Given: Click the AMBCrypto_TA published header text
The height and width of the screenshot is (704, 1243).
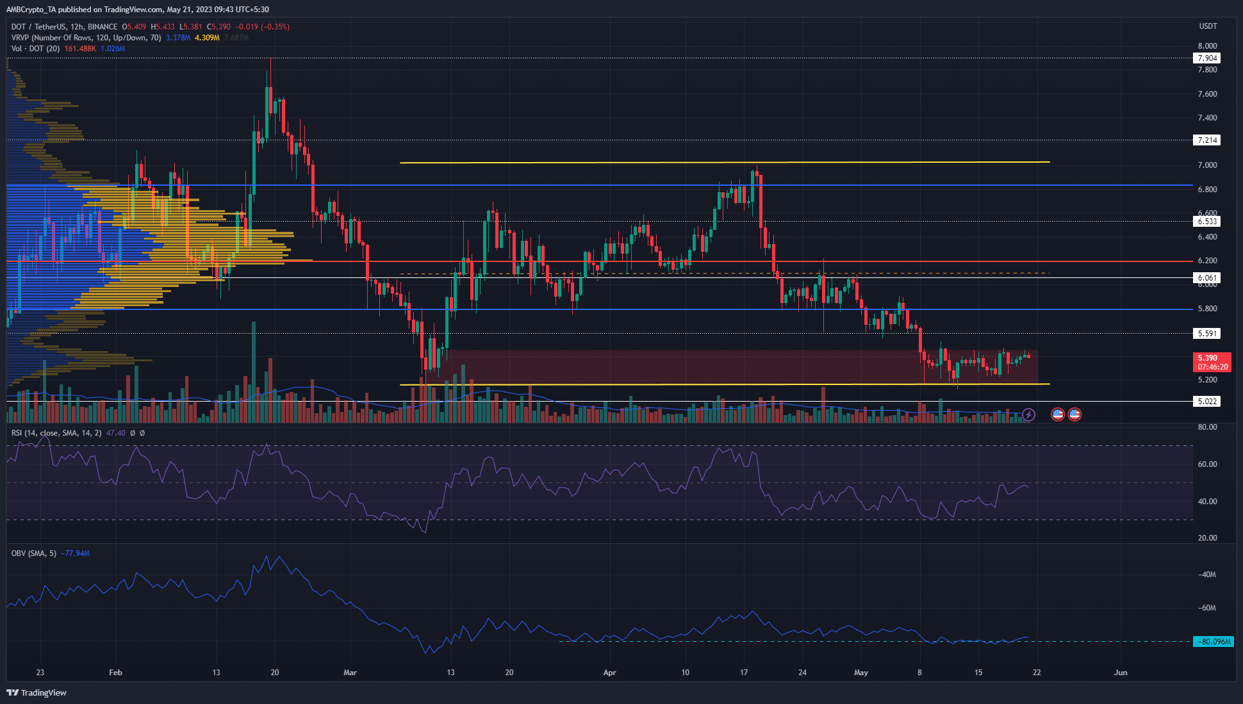Looking at the screenshot, I should (x=137, y=10).
